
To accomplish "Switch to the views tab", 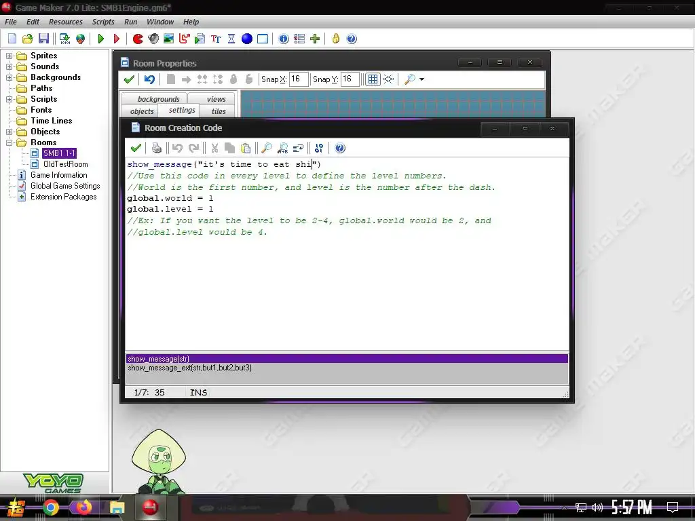I will point(212,99).
